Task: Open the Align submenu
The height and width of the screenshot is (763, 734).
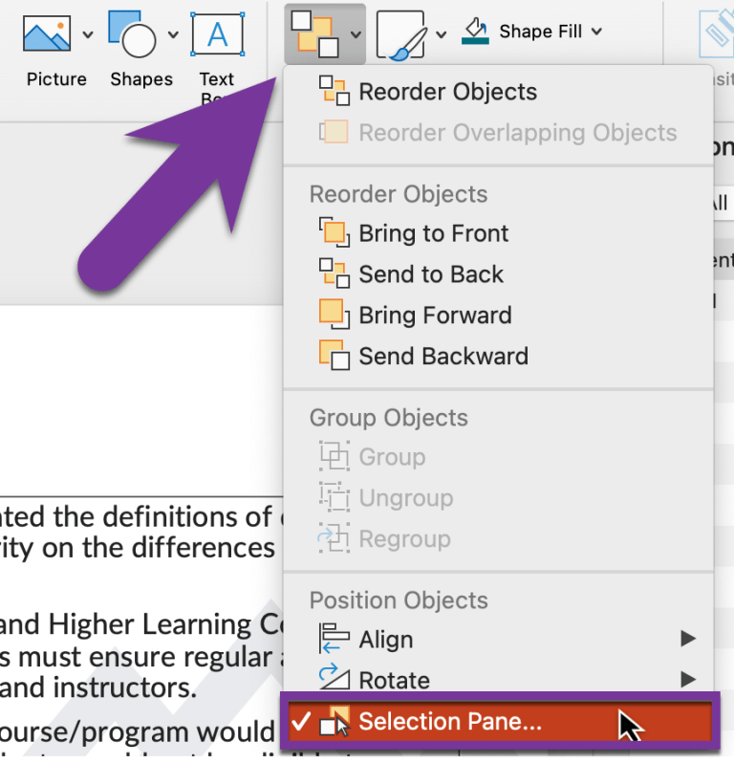Action: [499, 639]
